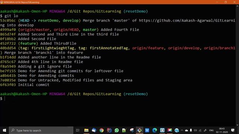Image resolution: width=239 pixels, height=134 pixels.
Task: Switch the ENG input language
Action: pos(211,130)
